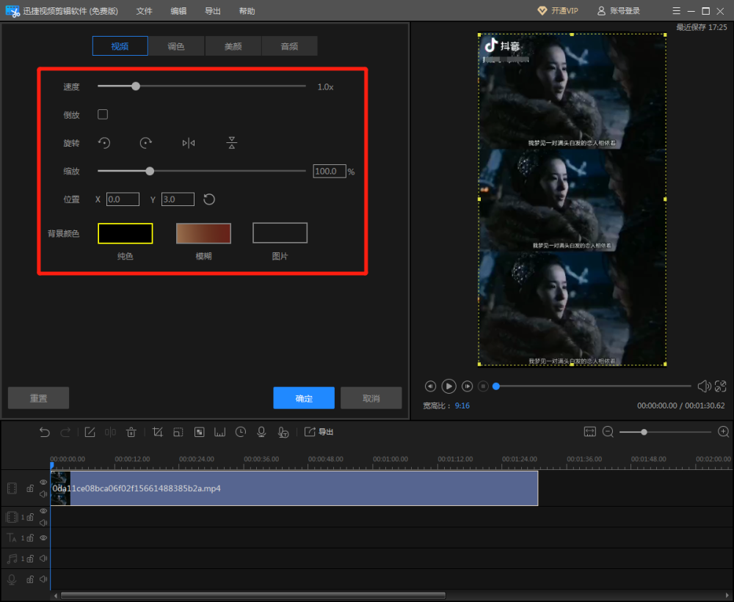734x602 pixels.
Task: Click the 确定 confirm button
Action: click(304, 398)
